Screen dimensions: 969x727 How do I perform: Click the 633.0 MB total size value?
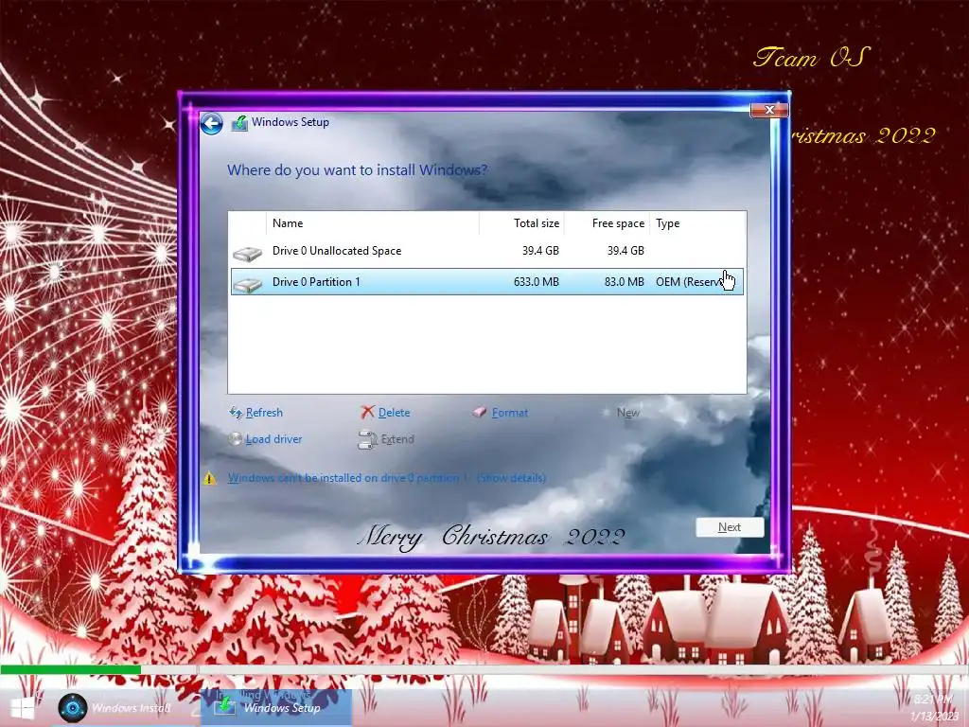536,282
